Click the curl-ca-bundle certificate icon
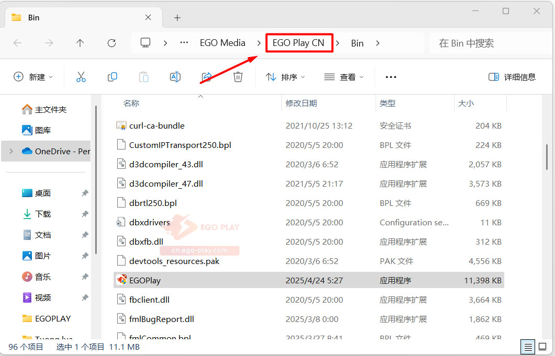 [121, 125]
